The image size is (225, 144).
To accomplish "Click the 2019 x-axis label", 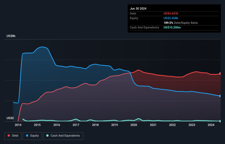I will click(x=115, y=125).
